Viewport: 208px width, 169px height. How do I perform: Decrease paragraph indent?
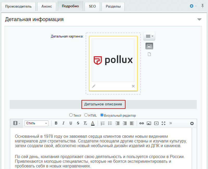125,123
